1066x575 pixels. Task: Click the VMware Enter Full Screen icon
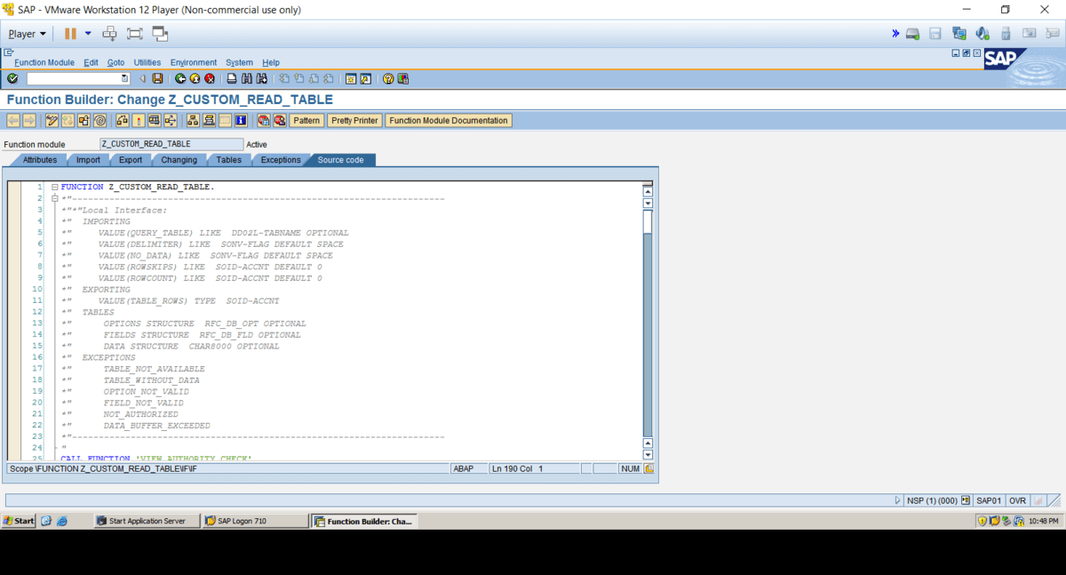[135, 34]
